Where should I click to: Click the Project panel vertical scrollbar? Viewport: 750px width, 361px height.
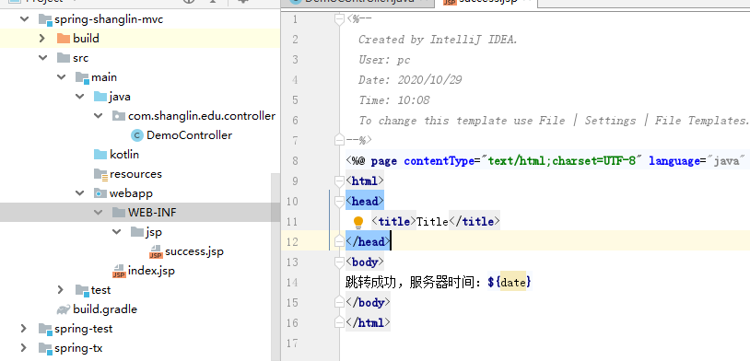[x=275, y=267]
